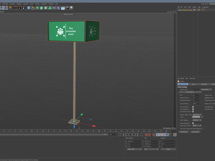This screenshot has height=161, width=215.
Task: Edit the FPS value field
Action: coord(196,95)
